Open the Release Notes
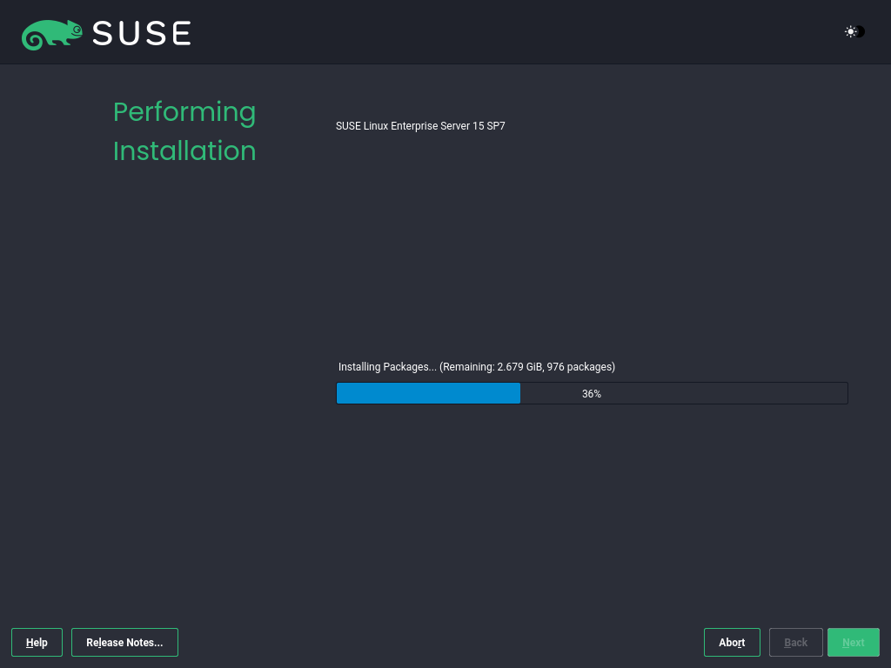The image size is (891, 668). coord(124,642)
